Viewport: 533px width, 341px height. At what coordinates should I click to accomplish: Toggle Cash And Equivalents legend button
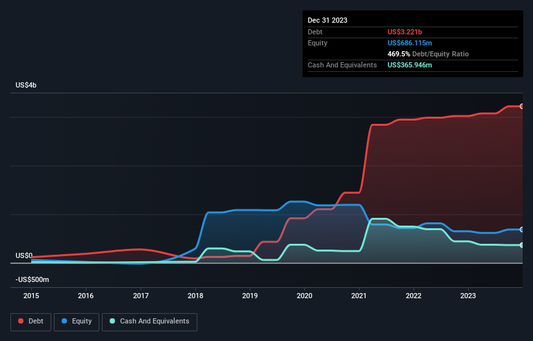[149, 322]
